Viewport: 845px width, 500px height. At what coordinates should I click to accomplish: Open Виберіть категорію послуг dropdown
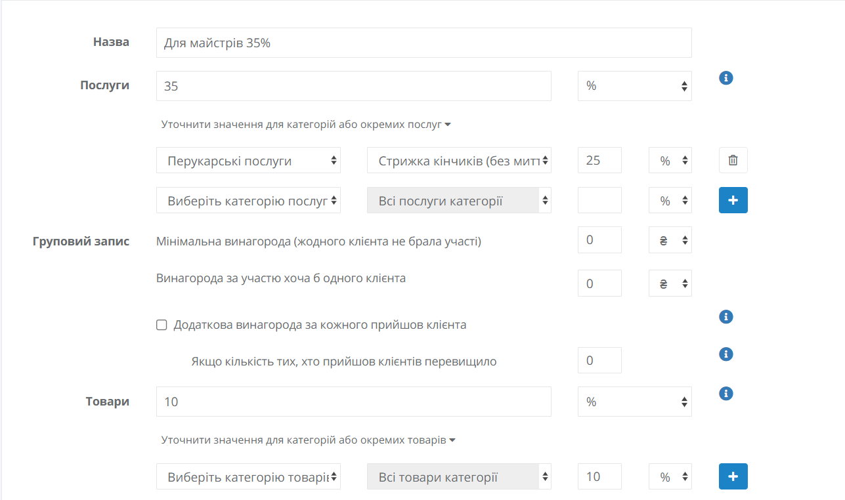(x=248, y=201)
